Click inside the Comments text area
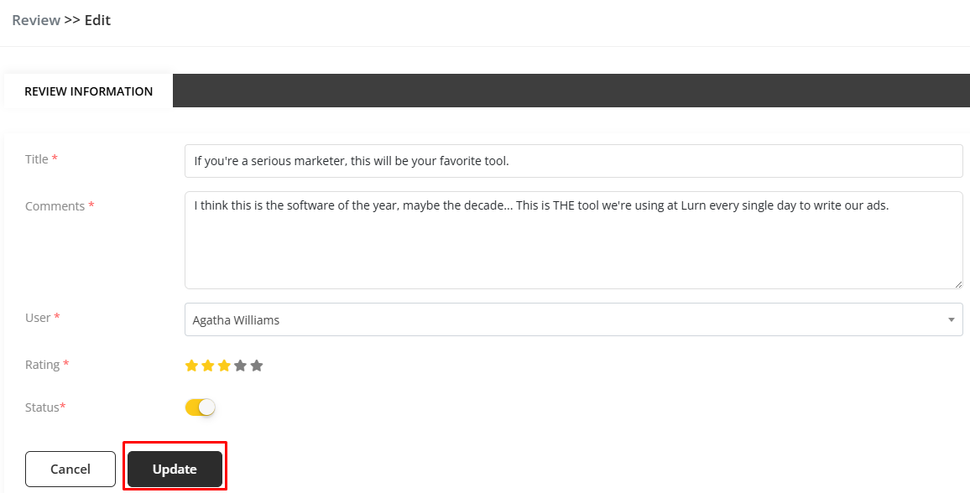This screenshot has width=970, height=493. coord(573,240)
